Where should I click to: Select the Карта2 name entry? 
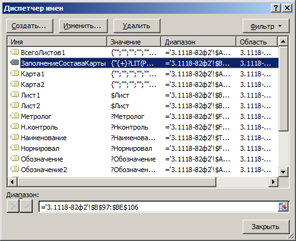tap(33, 85)
